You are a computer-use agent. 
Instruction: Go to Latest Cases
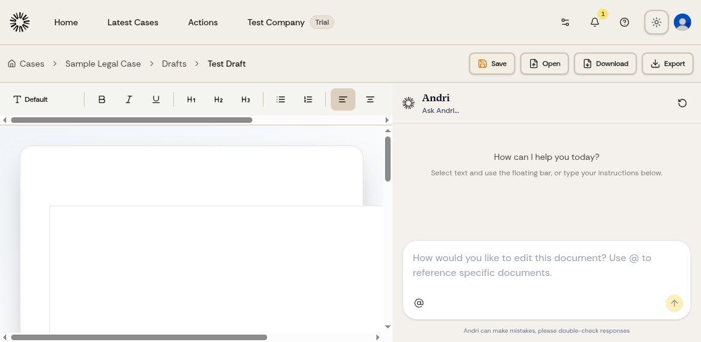tap(133, 22)
